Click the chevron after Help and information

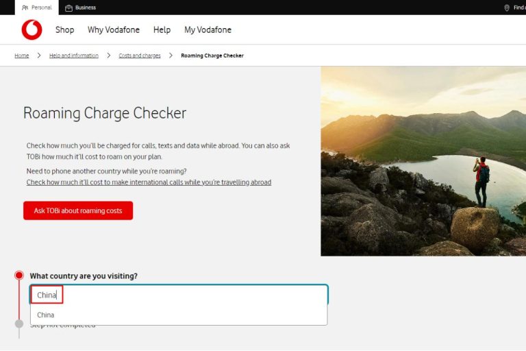(108, 56)
